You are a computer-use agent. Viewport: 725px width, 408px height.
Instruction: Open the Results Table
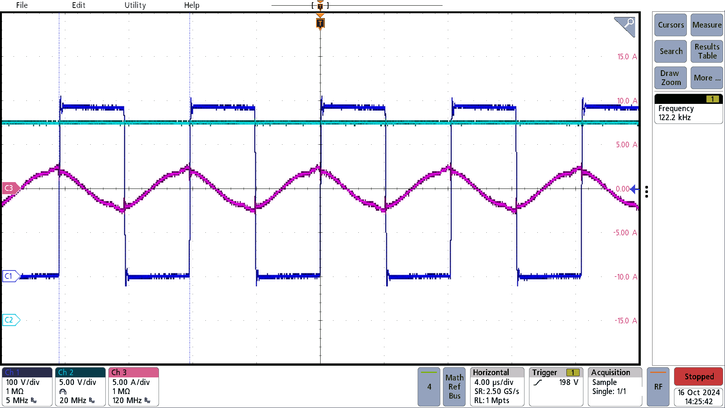(706, 51)
